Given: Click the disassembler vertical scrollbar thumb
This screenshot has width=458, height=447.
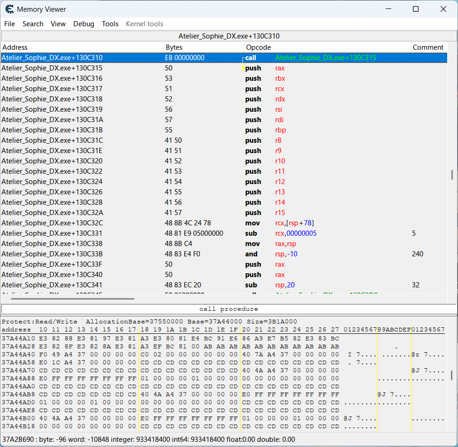Looking at the screenshot, I should pos(452,175).
